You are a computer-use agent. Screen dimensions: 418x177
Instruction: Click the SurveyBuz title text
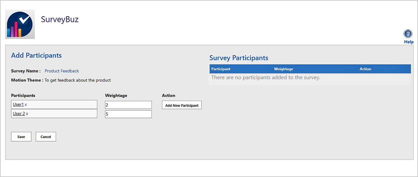(60, 19)
